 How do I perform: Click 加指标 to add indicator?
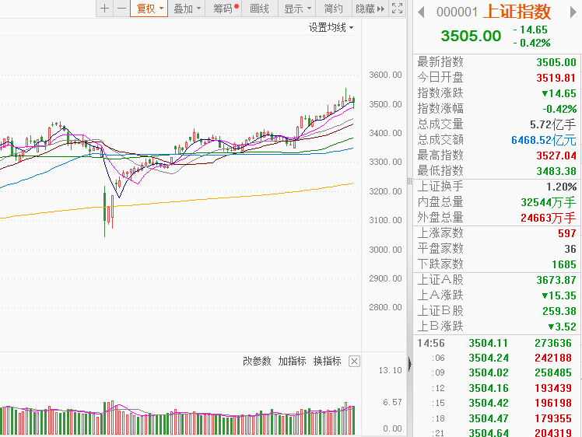tap(293, 361)
